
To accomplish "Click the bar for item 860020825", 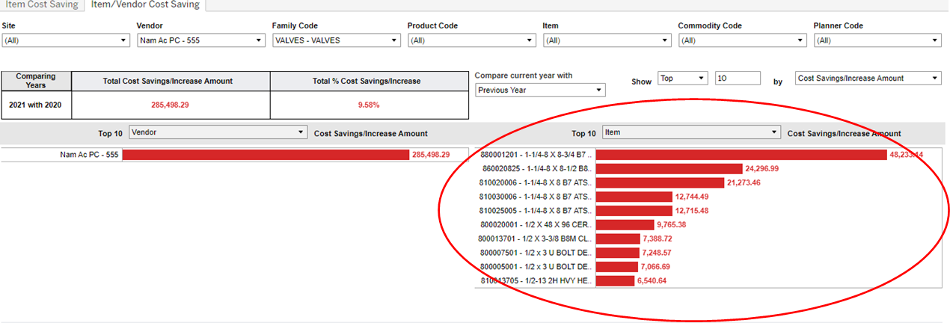I will tap(669, 169).
